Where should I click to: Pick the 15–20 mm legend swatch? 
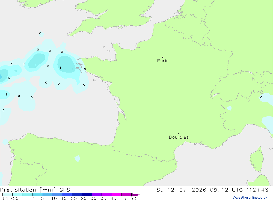point(67,195)
